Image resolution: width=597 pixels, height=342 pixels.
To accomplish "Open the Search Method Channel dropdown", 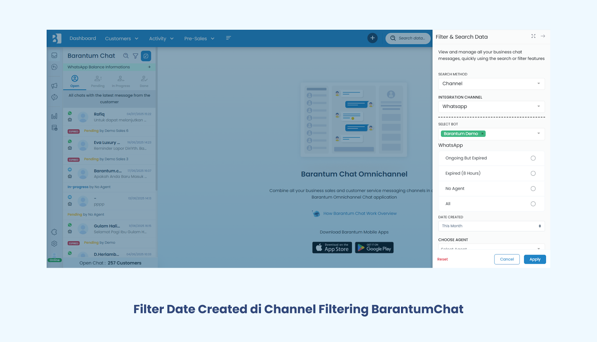I will (x=491, y=84).
